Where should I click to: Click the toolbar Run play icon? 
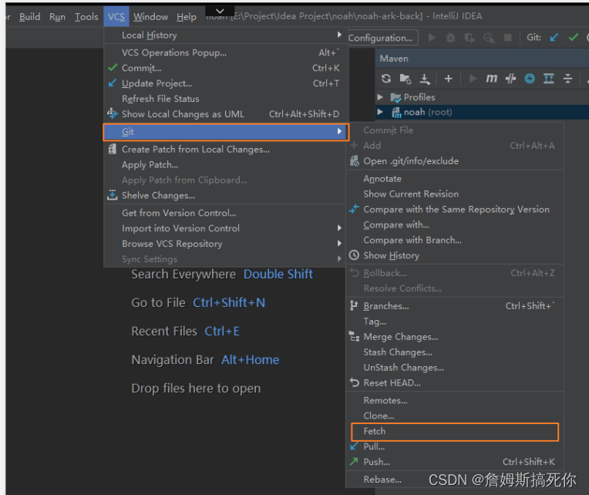432,38
